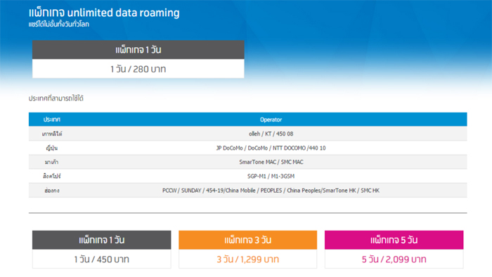Select the country cell 'ฮ่องกง'

[52, 191]
